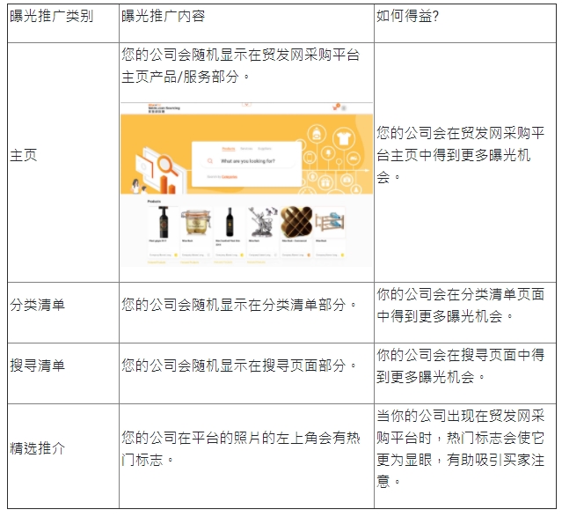This screenshot has height=517, width=562.
Task: Open the third product, dark wine bottle
Action: tap(230, 222)
